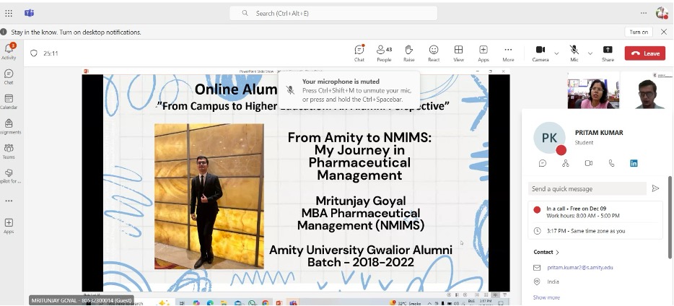Start a video call with Pritam Kumar
This screenshot has height=306, width=674.
click(588, 163)
